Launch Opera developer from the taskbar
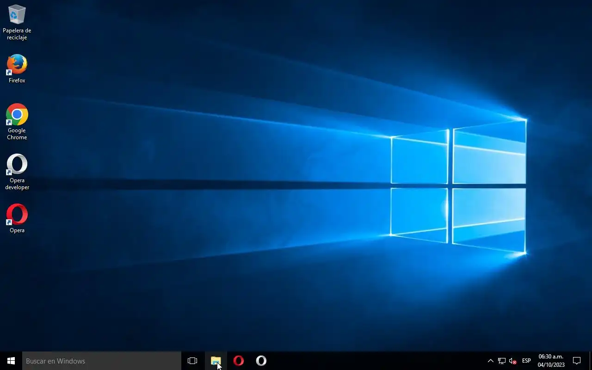 pos(261,361)
